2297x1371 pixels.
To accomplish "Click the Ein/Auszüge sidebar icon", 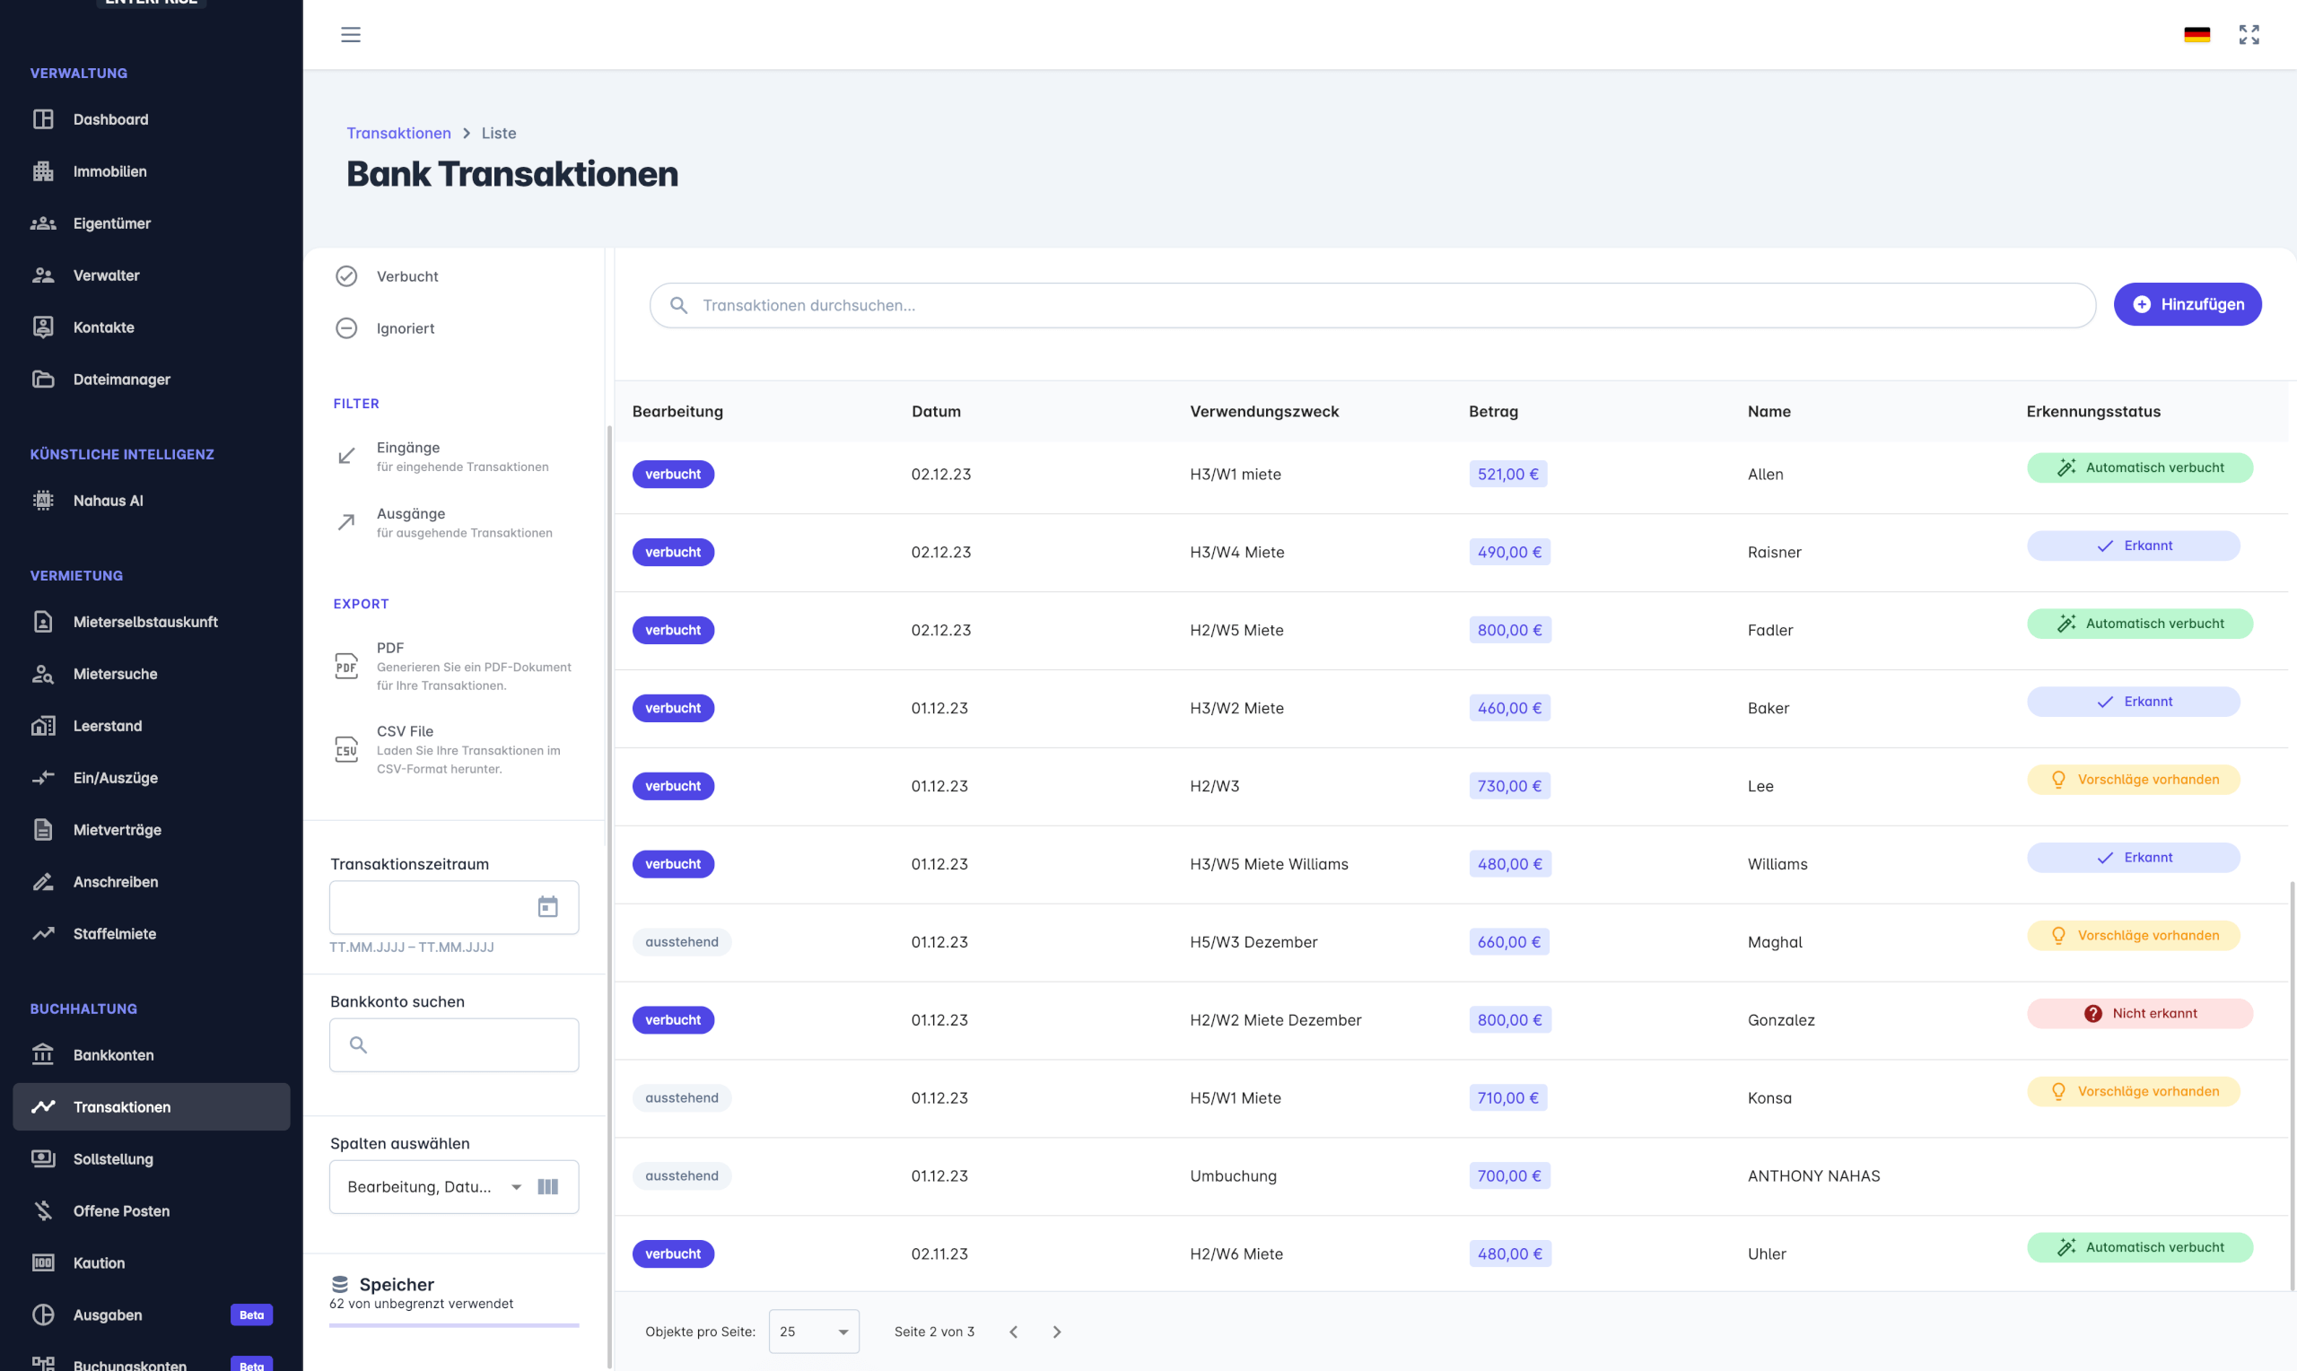I will point(43,778).
